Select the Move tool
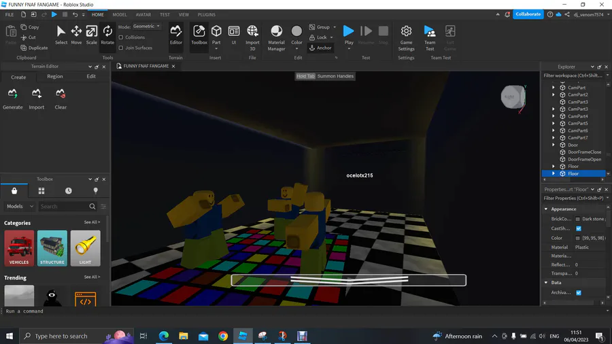Image resolution: width=612 pixels, height=344 pixels. click(x=76, y=35)
